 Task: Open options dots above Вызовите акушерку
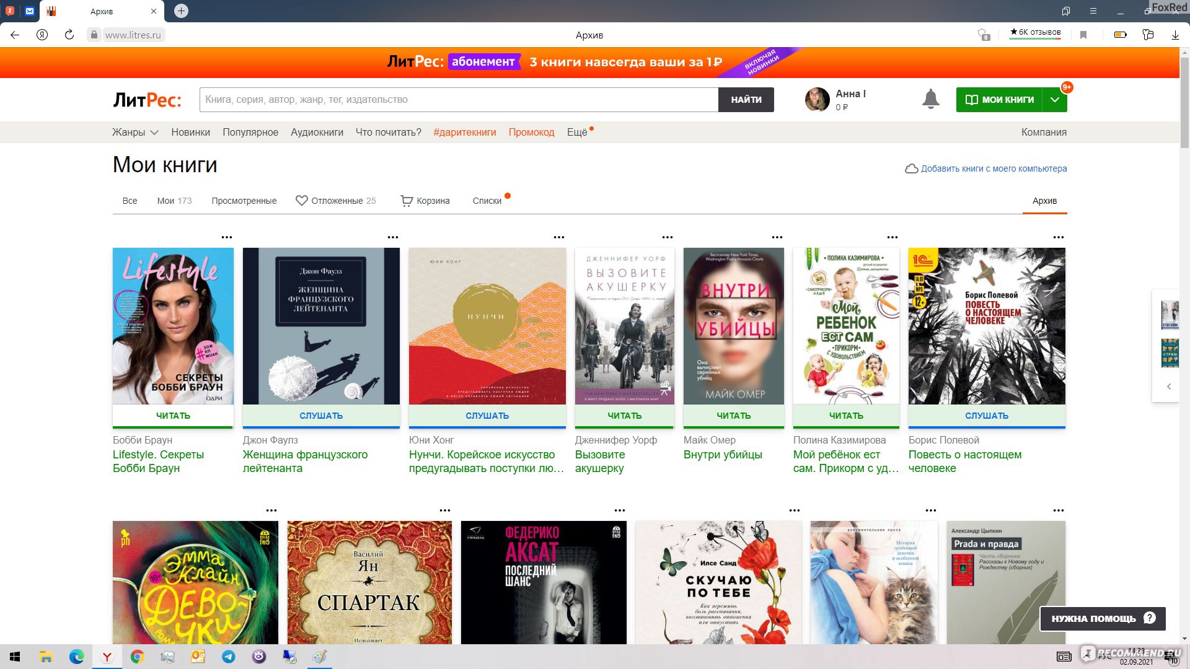(x=668, y=237)
